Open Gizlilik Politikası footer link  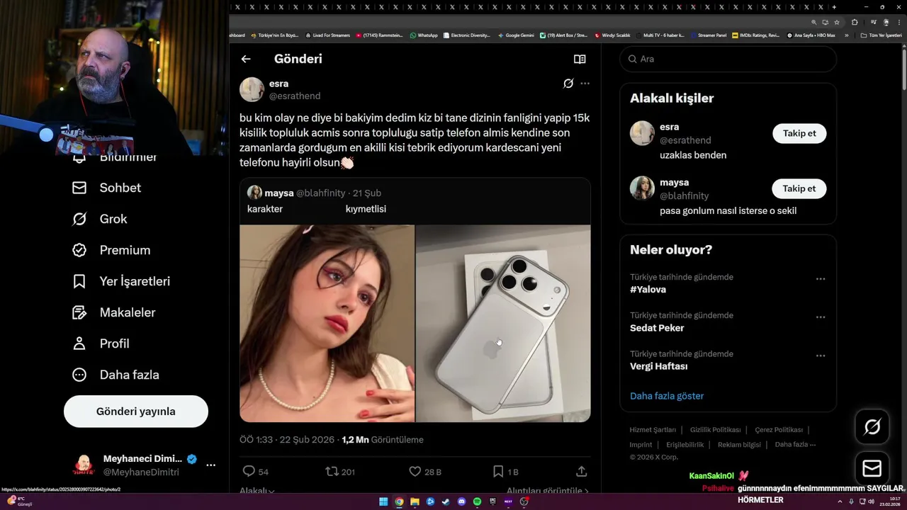pos(715,430)
